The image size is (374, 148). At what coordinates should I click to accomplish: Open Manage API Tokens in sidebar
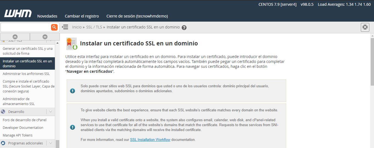click(x=18, y=135)
